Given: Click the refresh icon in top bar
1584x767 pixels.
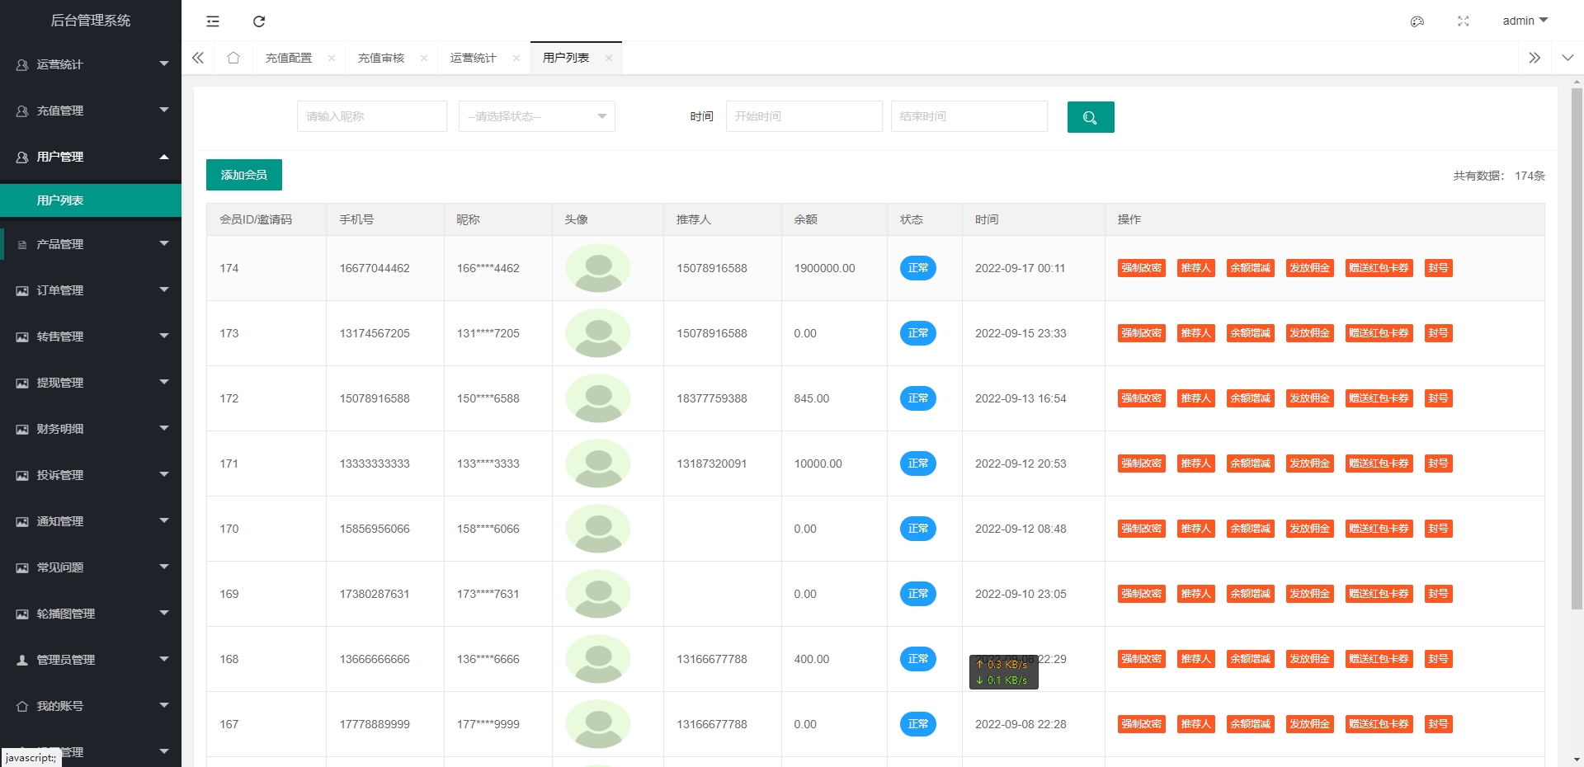Looking at the screenshot, I should 259,21.
